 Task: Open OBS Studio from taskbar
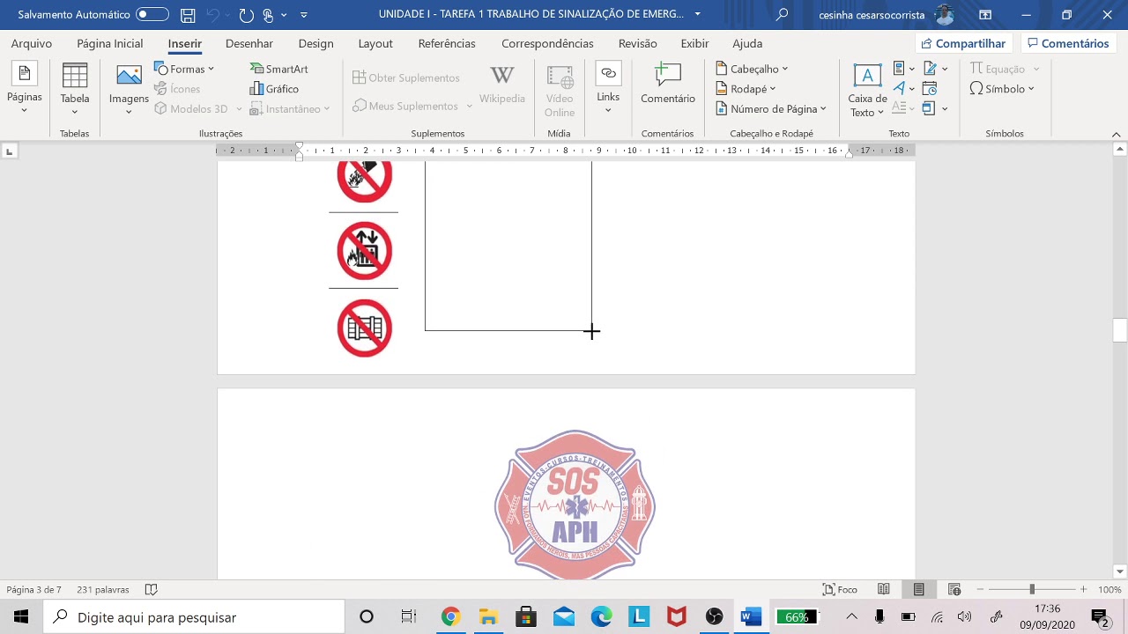coord(714,617)
